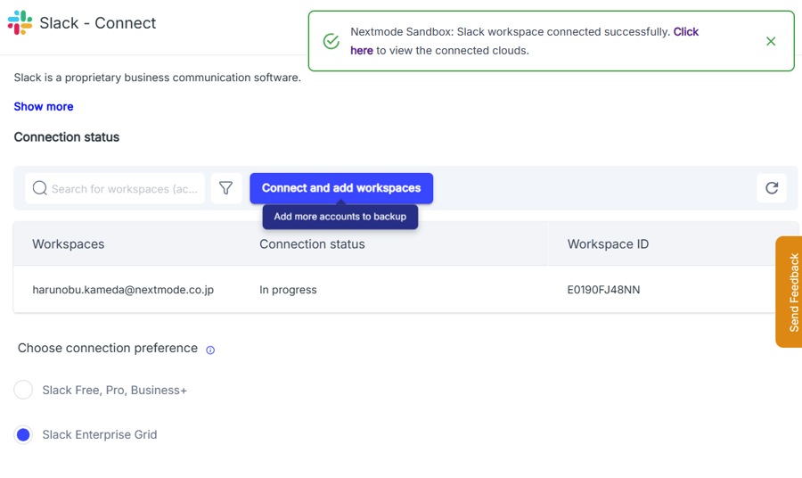Click the green checkmark success icon

(331, 41)
